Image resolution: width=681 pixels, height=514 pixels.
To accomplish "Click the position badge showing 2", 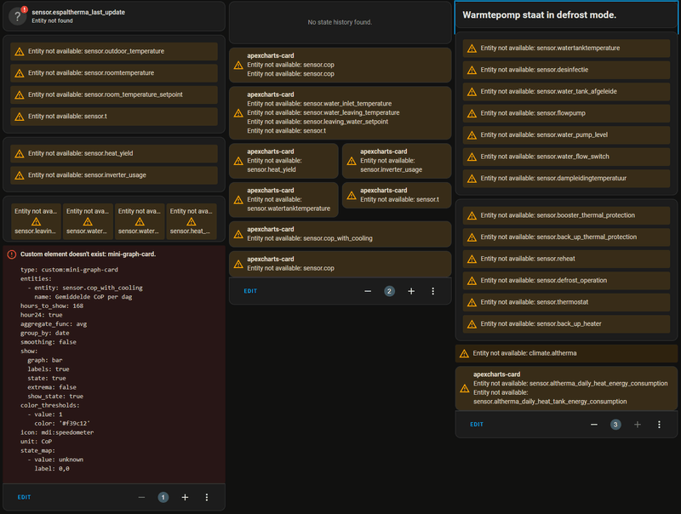I will pyautogui.click(x=390, y=291).
